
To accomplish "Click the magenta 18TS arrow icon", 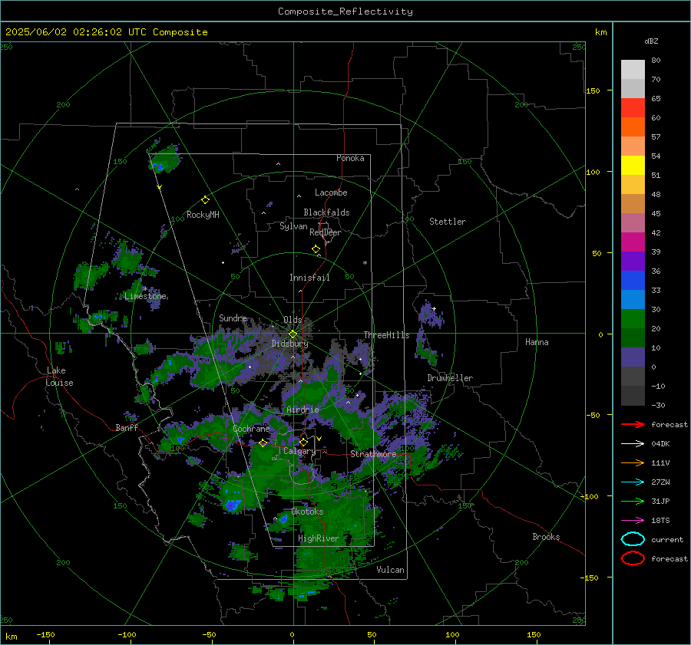I will 633,521.
